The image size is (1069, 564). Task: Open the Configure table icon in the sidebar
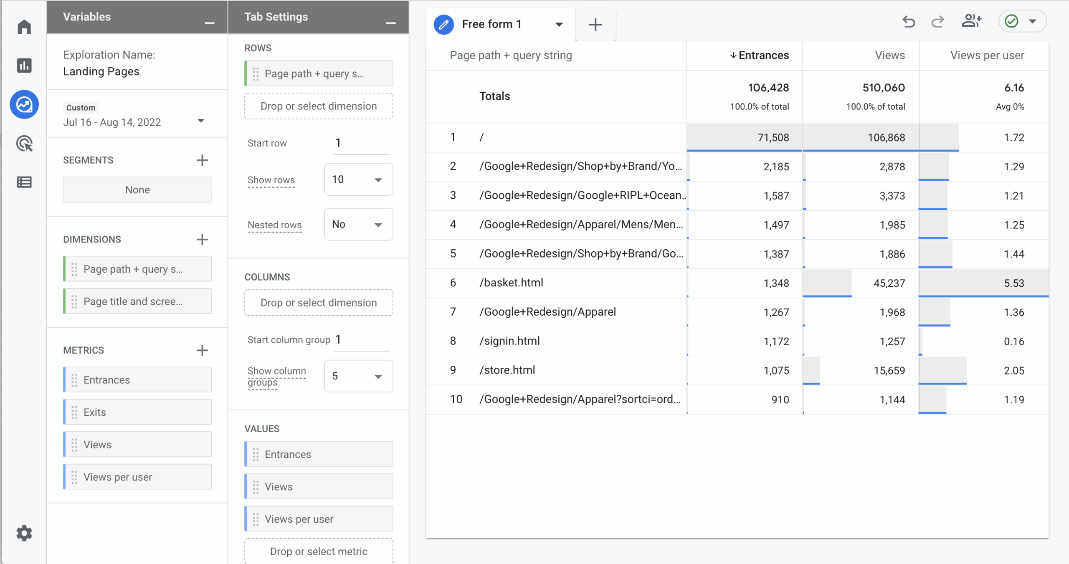tap(24, 182)
